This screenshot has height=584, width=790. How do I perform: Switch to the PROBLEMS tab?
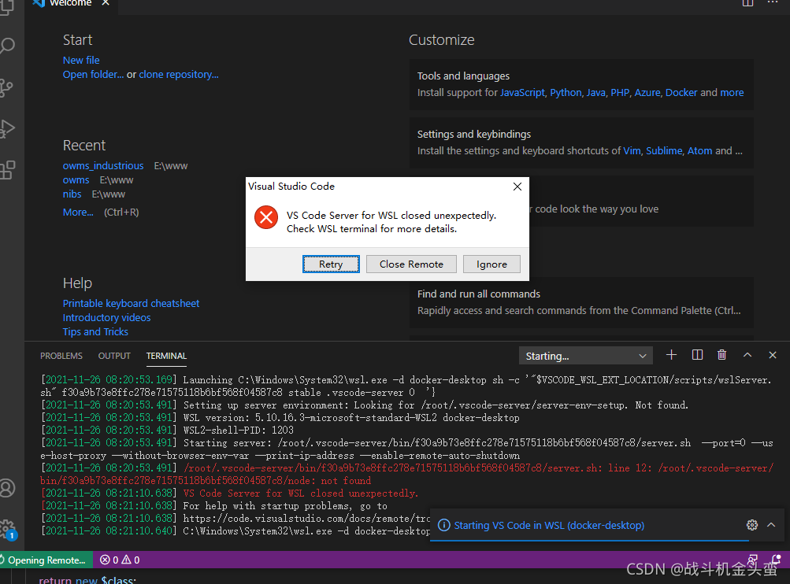61,355
